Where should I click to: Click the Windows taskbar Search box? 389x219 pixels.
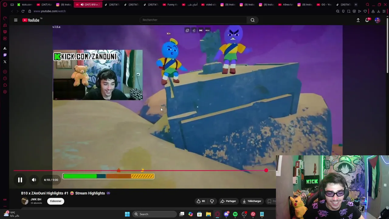(155, 214)
